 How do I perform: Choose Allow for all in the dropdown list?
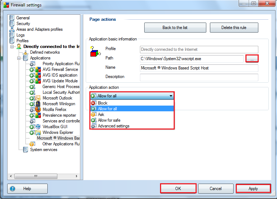[132, 109]
